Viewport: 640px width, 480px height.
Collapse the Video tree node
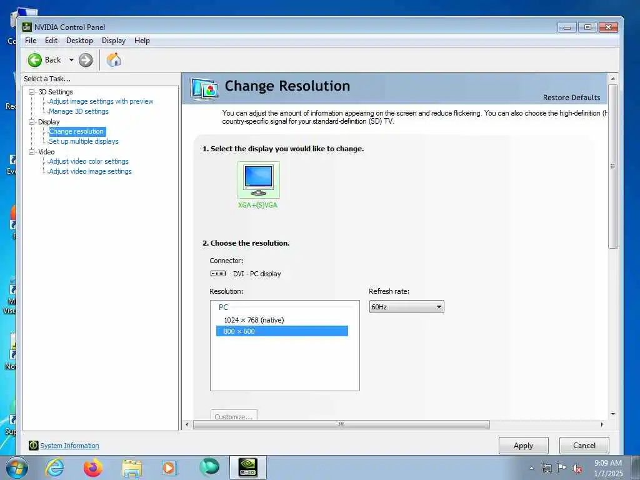[31, 152]
